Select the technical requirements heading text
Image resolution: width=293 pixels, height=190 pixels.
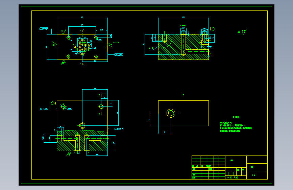coord(236,117)
